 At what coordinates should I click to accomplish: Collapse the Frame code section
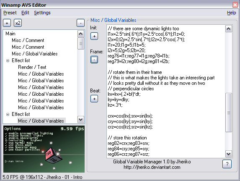point(94,60)
